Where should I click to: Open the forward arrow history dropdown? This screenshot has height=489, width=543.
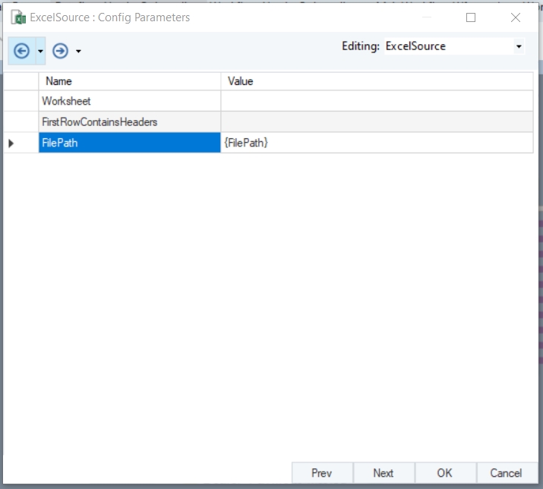click(79, 52)
